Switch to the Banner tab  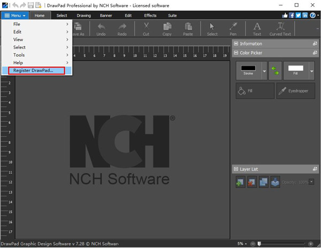tap(106, 15)
